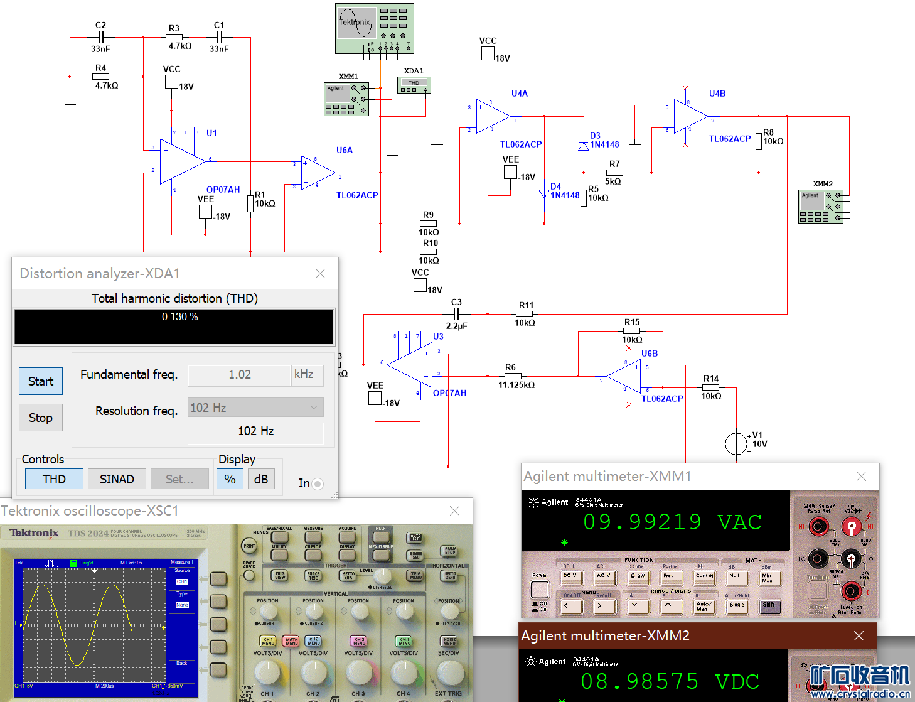Open the CH 2 MENU on oscilloscope
The height and width of the screenshot is (702, 915).
tap(313, 641)
